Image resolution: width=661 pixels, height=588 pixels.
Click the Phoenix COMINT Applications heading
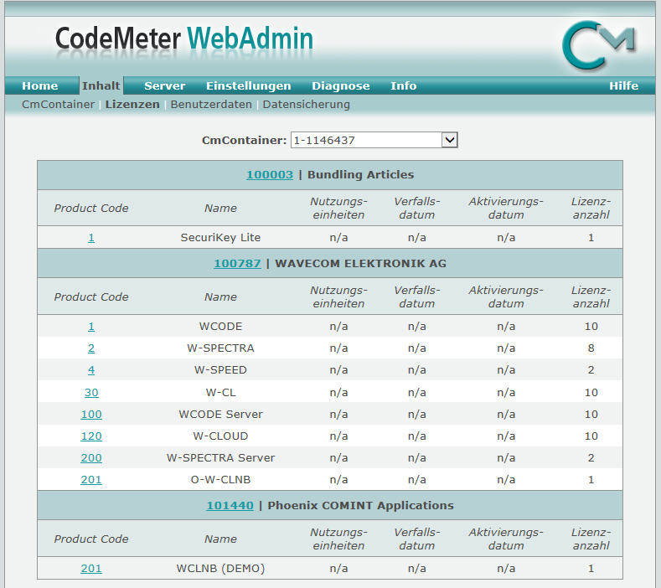click(361, 506)
